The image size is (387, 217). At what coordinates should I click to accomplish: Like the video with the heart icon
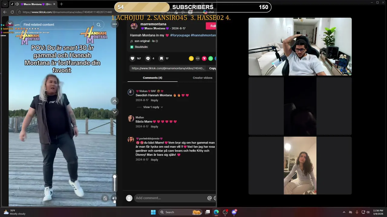tap(132, 58)
